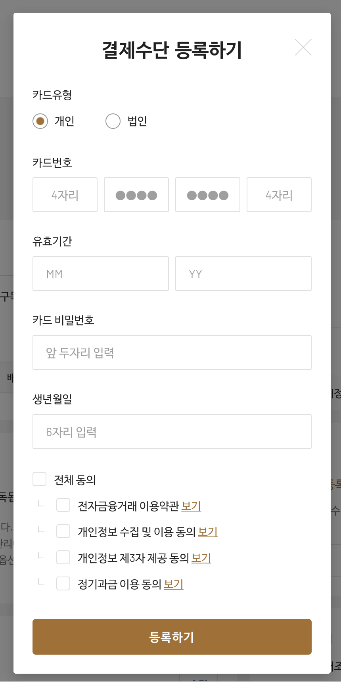Check 개인정보 수집 및 이용 동의 box
This screenshot has width=341, height=682.
63,531
